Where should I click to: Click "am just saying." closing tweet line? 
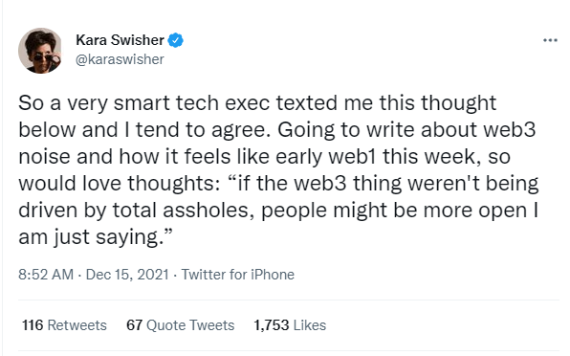pyautogui.click(x=95, y=237)
